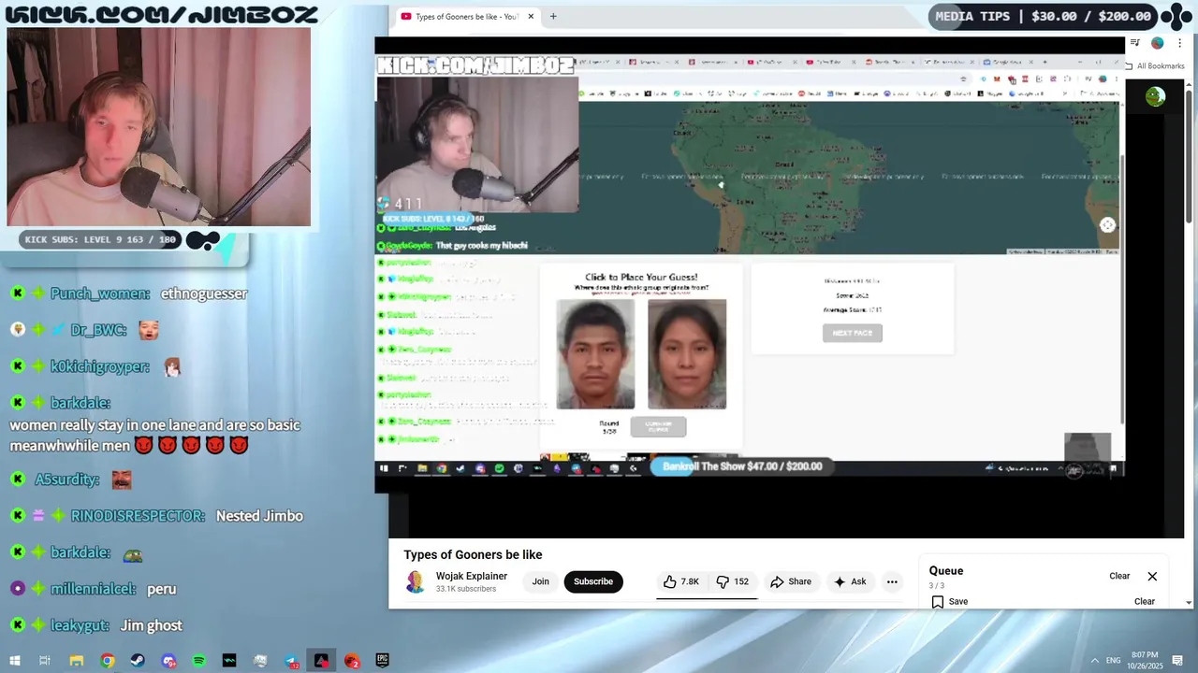Open the media control icon in Chrome toolbar
This screenshot has width=1198, height=673.
tap(1134, 43)
